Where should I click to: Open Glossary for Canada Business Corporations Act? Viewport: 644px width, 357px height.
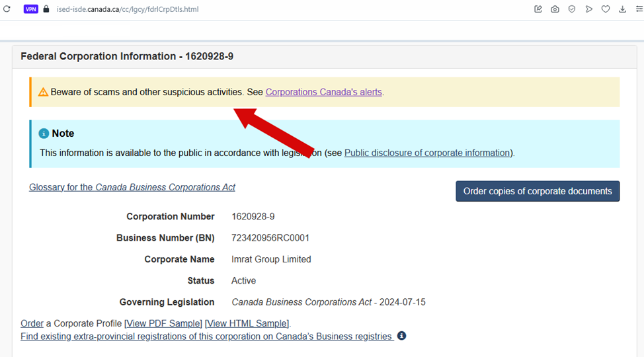[x=132, y=187]
